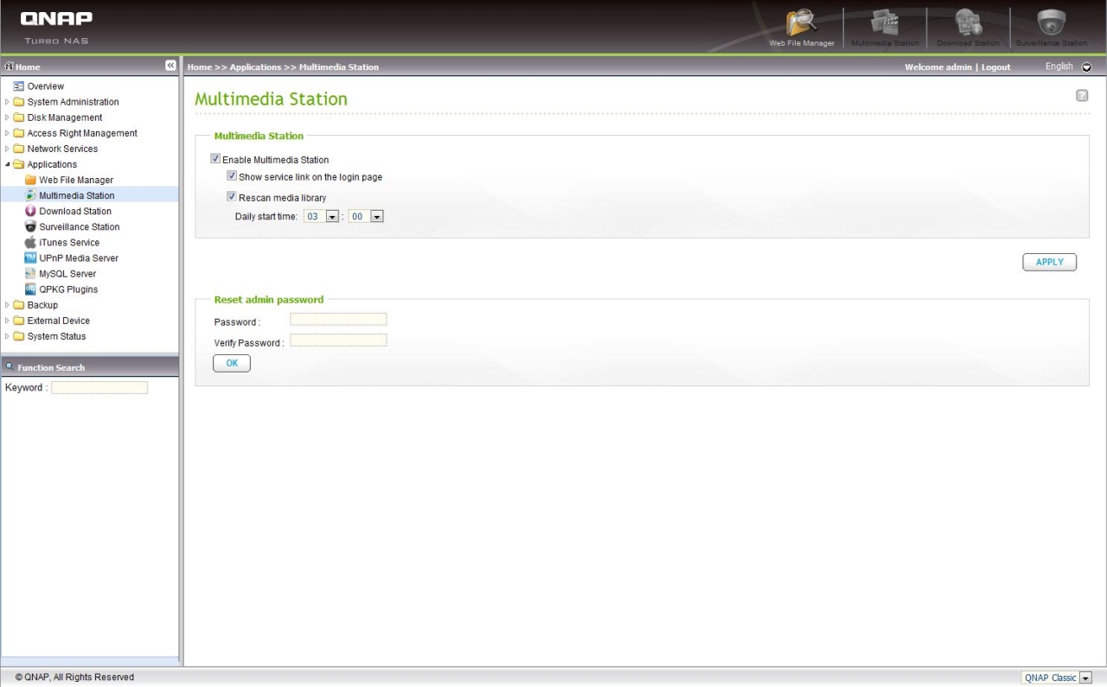Select iTunes Service tree item
The width and height of the screenshot is (1107, 687).
pos(69,243)
